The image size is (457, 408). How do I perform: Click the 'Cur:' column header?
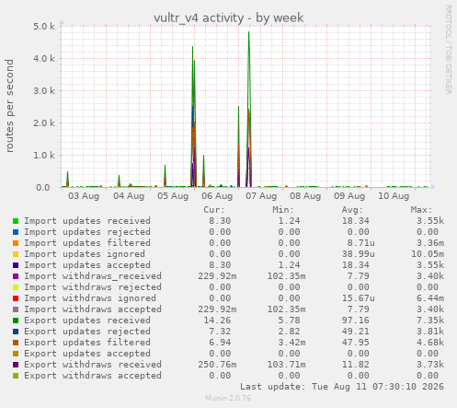coord(214,210)
